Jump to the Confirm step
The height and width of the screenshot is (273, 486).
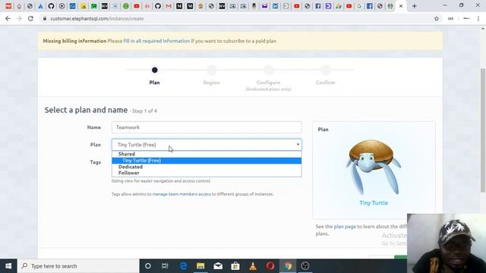pyautogui.click(x=326, y=71)
